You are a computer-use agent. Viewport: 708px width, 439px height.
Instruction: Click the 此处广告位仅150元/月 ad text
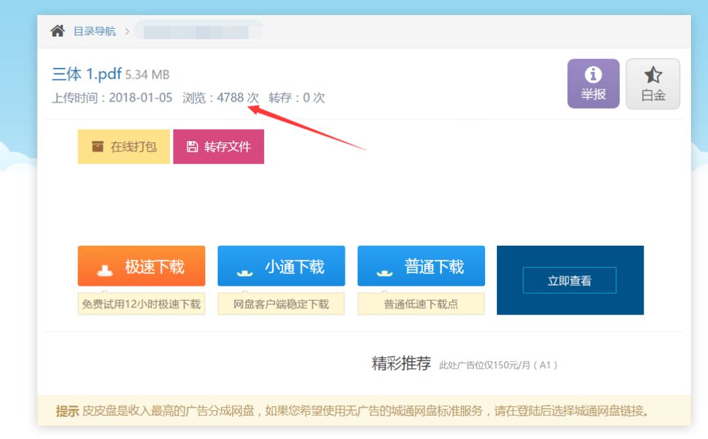[498, 365]
